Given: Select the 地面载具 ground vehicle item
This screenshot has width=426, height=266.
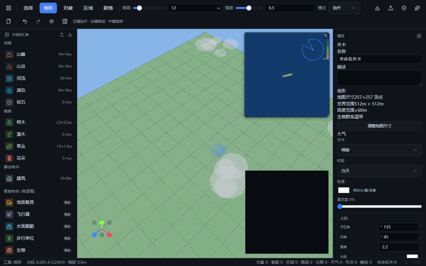Looking at the screenshot, I should [x=39, y=202].
